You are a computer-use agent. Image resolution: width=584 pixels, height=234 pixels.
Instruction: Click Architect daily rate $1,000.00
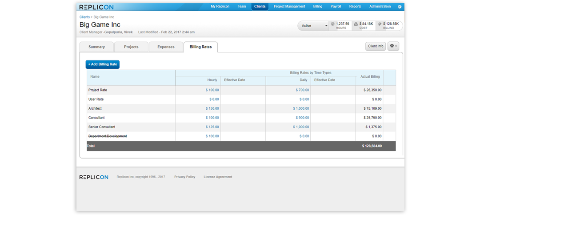pos(301,109)
